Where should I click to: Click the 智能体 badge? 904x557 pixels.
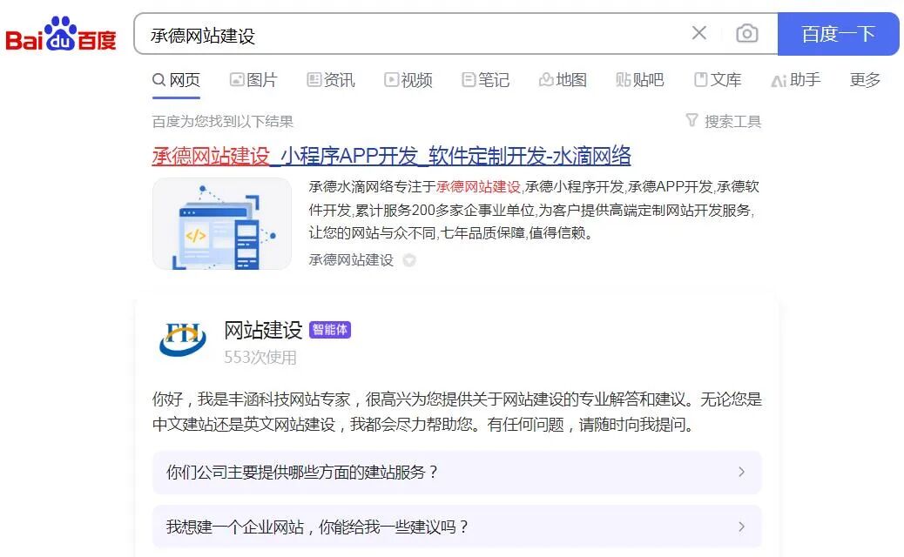pyautogui.click(x=330, y=330)
